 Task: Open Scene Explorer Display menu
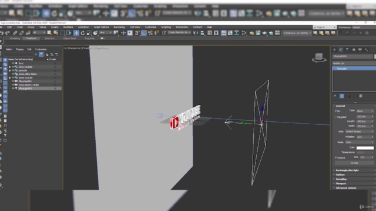[x=19, y=49]
